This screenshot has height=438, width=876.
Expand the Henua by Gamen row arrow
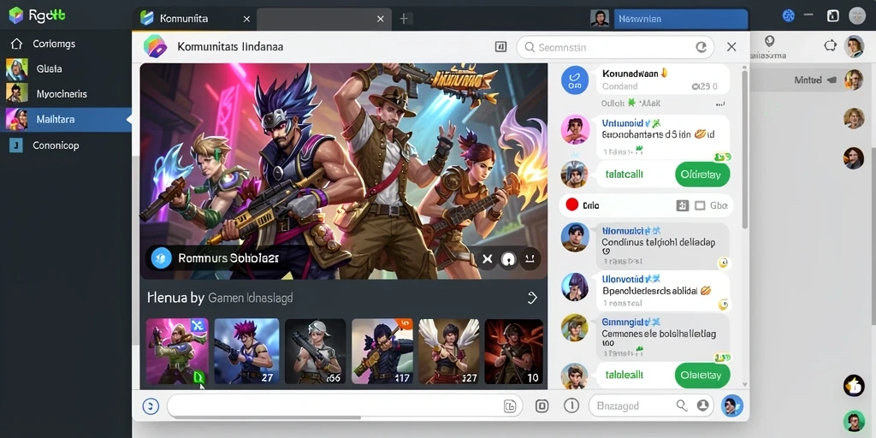tap(532, 298)
